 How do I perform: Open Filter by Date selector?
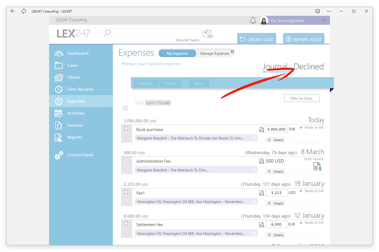coord(302,98)
